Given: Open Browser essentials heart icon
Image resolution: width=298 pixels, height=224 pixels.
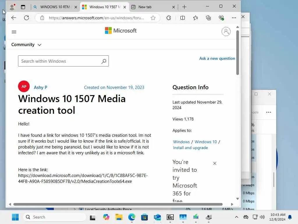Looking at the screenshot, I should (x=221, y=18).
